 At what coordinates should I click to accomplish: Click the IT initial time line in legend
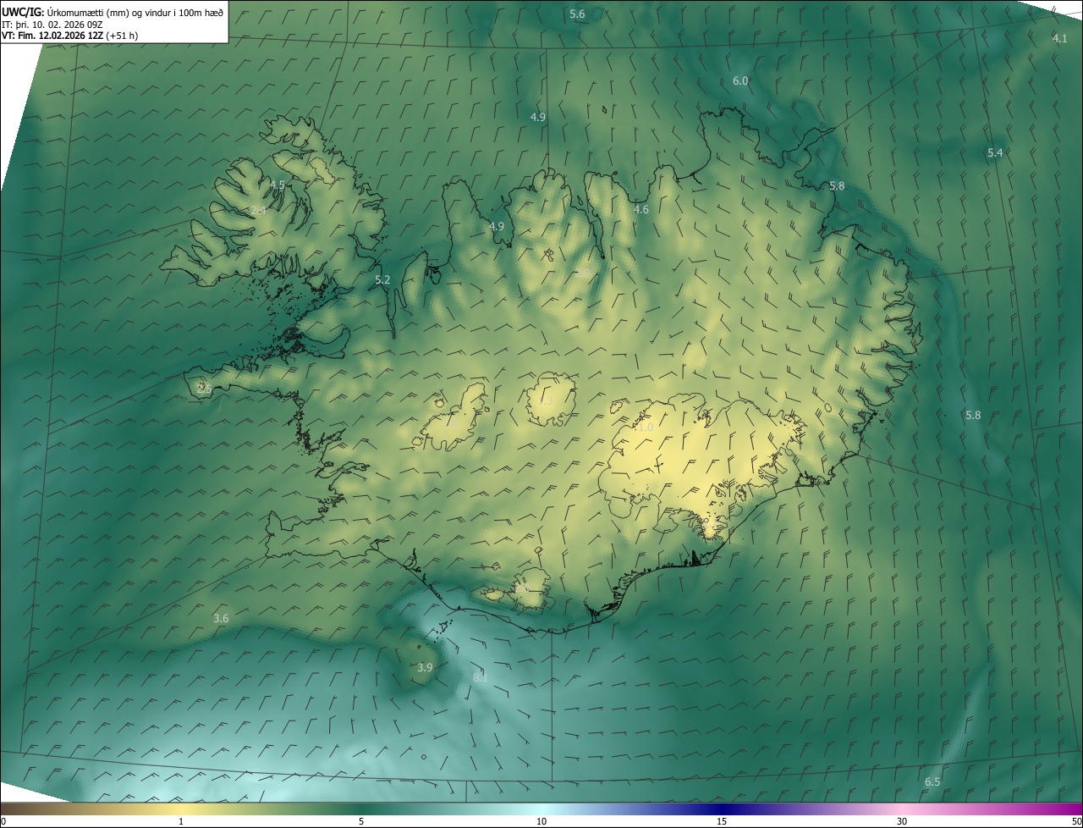click(52, 25)
